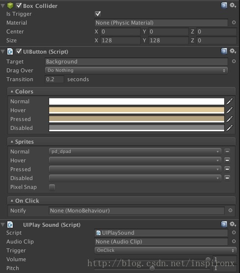Disable the UIButton script component checkbox
240x273 pixels.
19,51
